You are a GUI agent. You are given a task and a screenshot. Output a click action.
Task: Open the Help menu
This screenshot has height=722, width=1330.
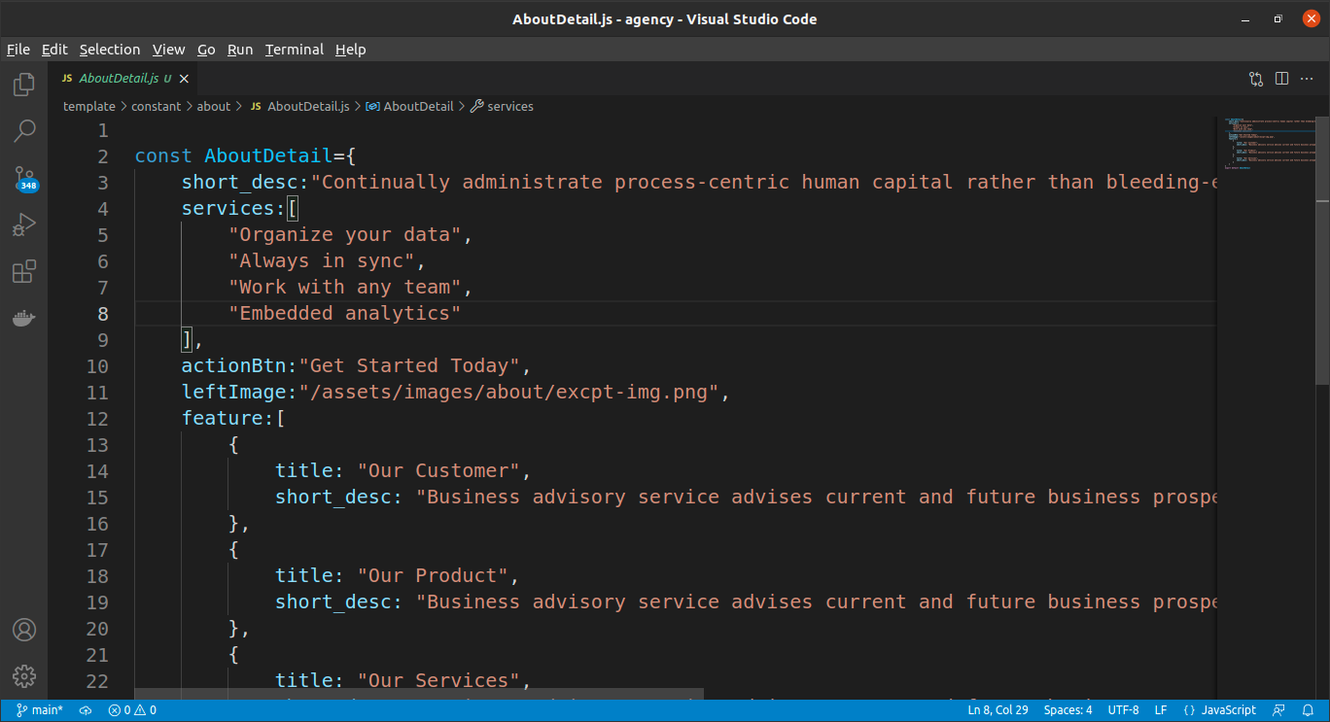351,50
